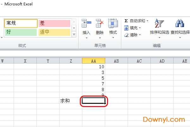190x127 pixels.
Task: Click the 填充 label
Action: [x=134, y=28]
